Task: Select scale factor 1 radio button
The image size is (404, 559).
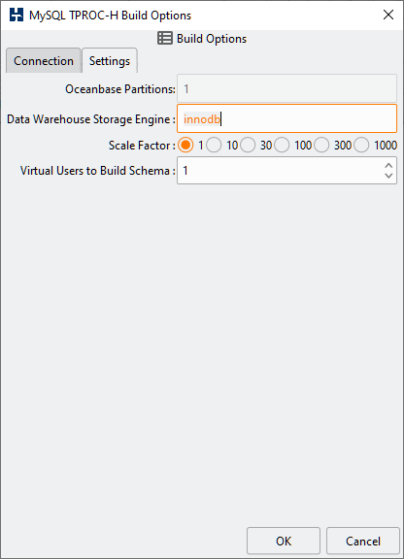Action: click(185, 146)
